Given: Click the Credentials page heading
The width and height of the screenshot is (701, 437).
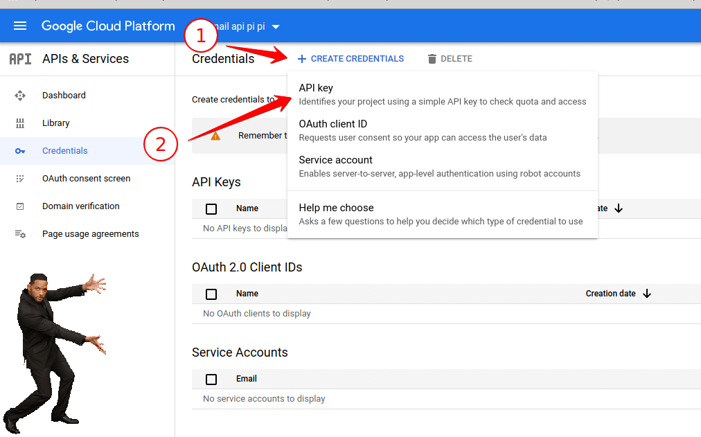Looking at the screenshot, I should click(x=223, y=59).
